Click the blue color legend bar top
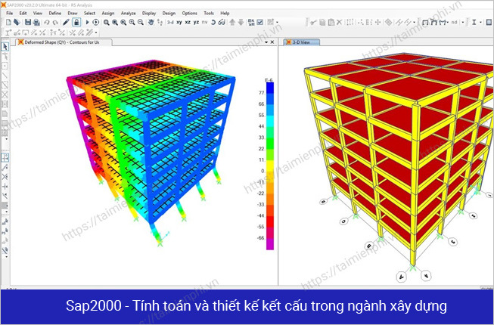The width and height of the screenshot is (494, 325). (270, 88)
